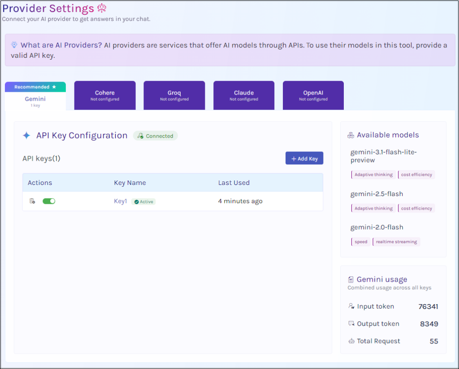Screen dimensions: 459x369
Task: Click the '4 minutes ago' cell
Action: (240, 201)
